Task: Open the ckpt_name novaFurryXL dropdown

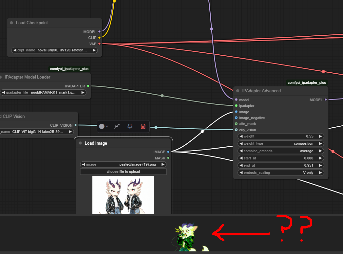Action: [x=54, y=50]
